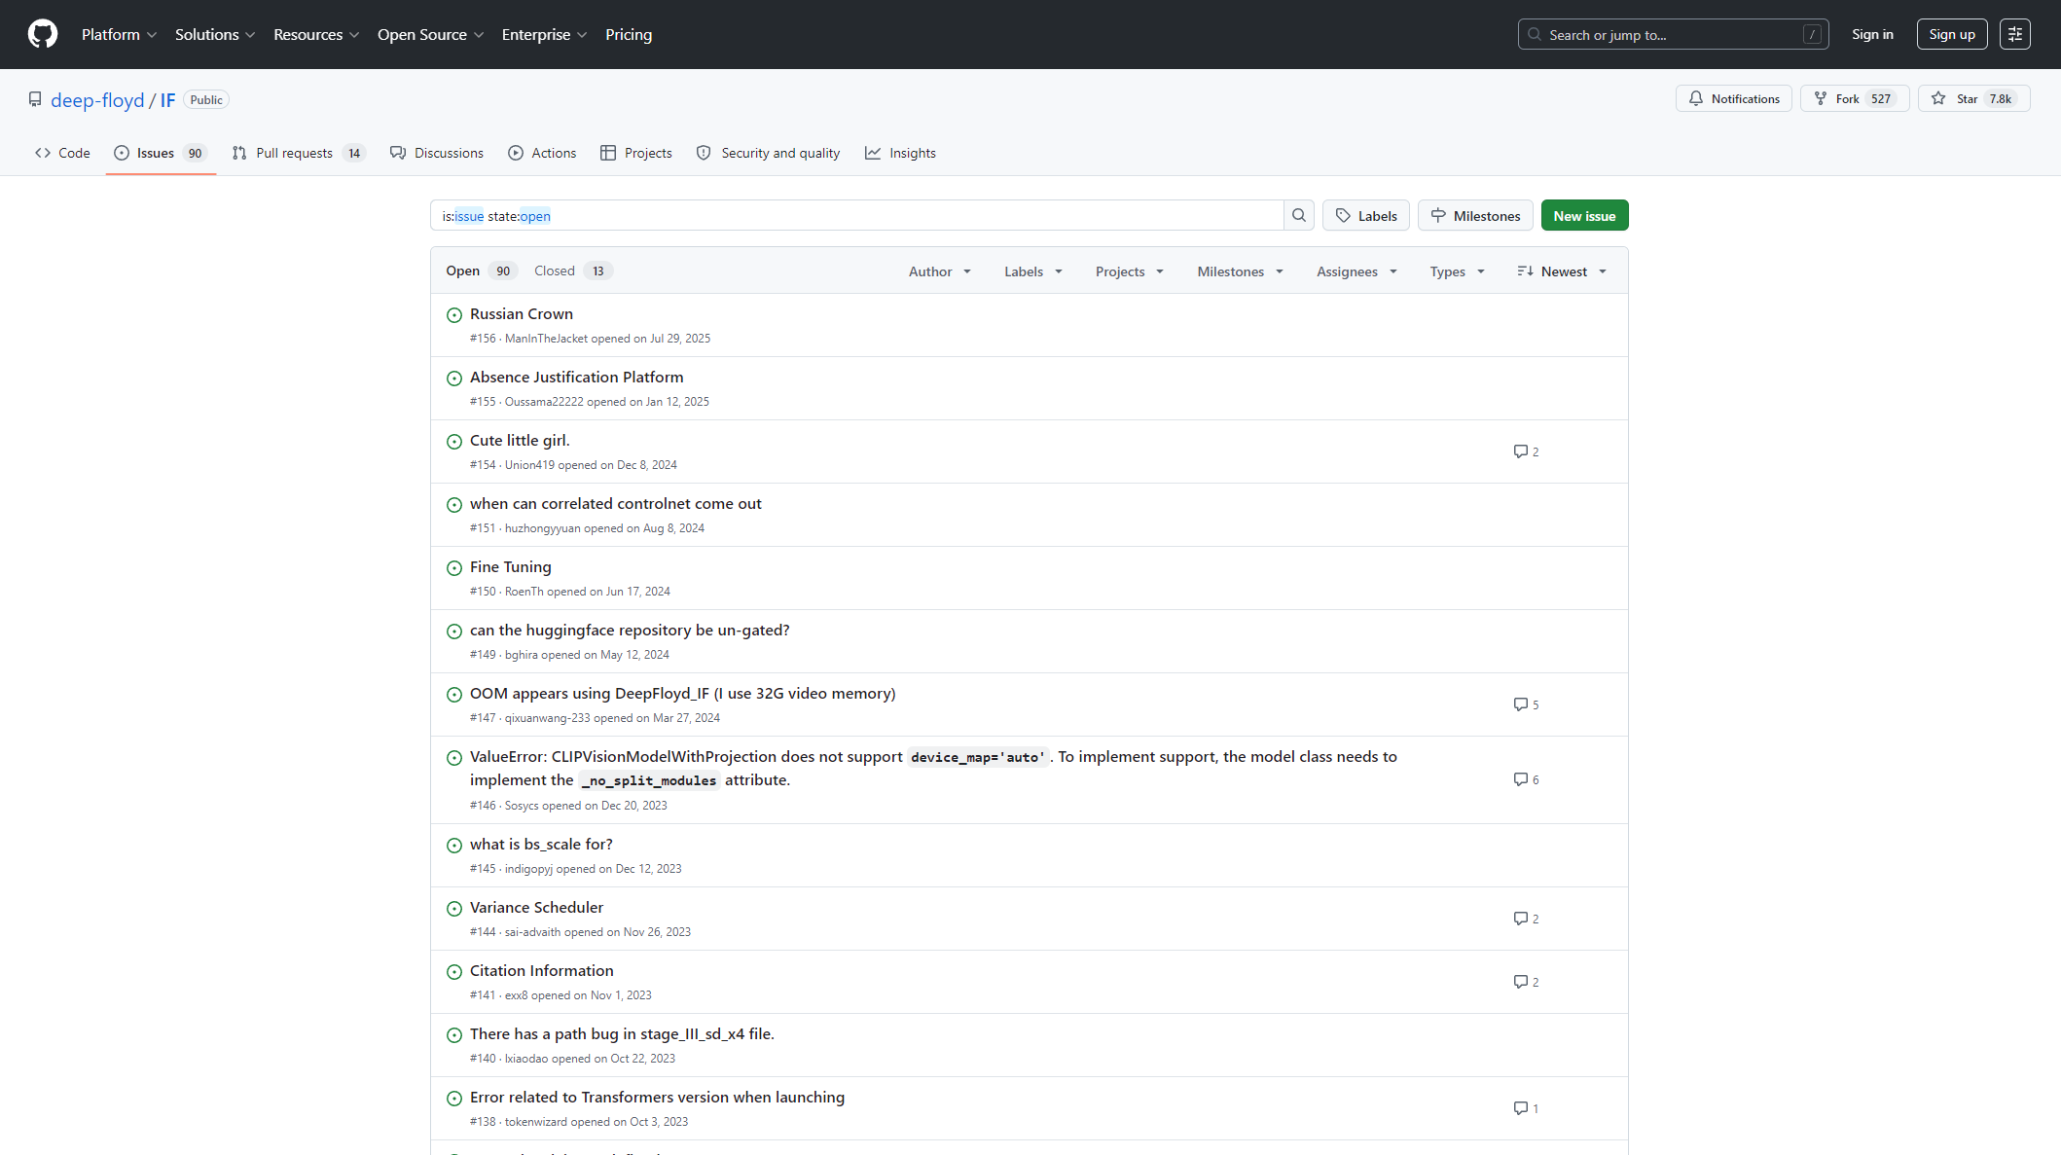Expand the Author filter dropdown
Image resolution: width=2061 pixels, height=1155 pixels.
click(x=939, y=271)
